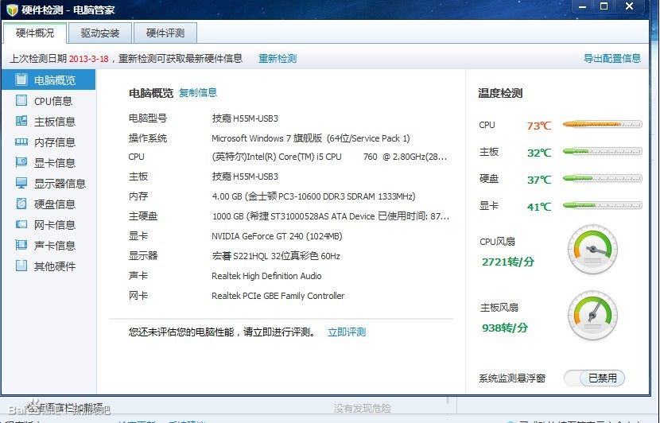Minimize the 硬件检测 window
Viewport: 660px width, 423px height.
coord(583,6)
